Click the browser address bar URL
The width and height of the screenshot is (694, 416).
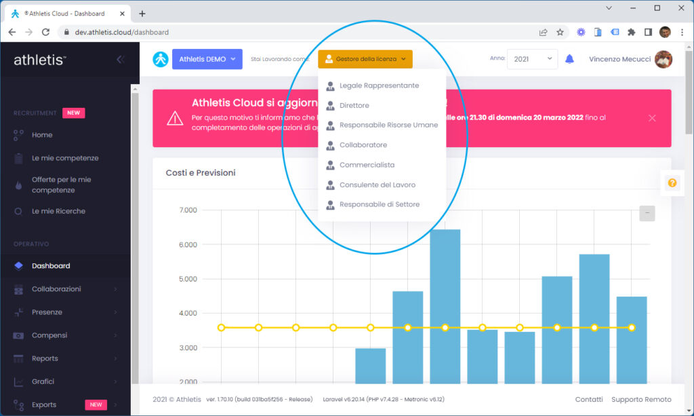[x=122, y=33]
